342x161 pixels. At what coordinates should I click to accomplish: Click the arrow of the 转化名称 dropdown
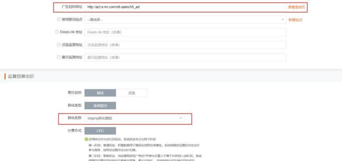click(180, 118)
